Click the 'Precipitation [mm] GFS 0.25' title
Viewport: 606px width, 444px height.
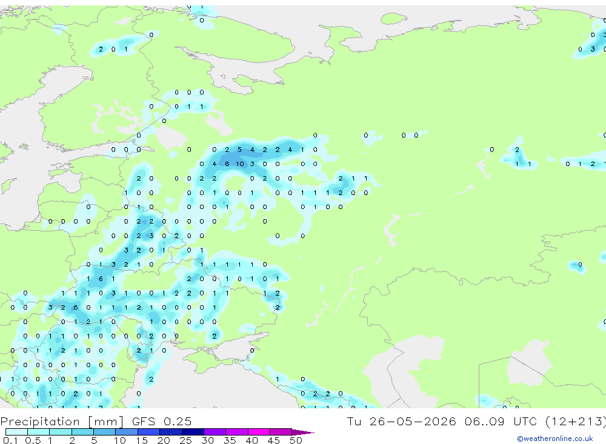(96, 421)
